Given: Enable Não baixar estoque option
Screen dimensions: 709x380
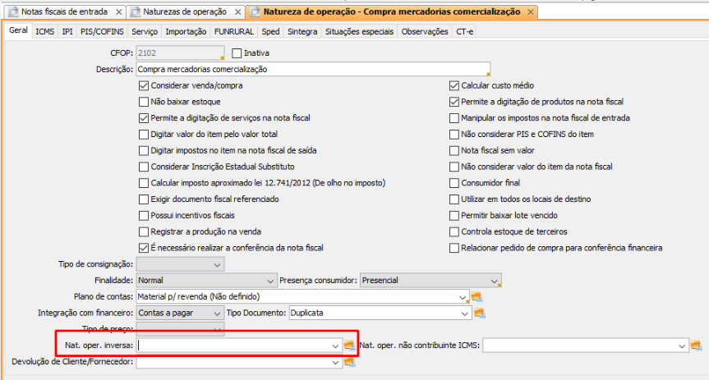Looking at the screenshot, I should 145,102.
